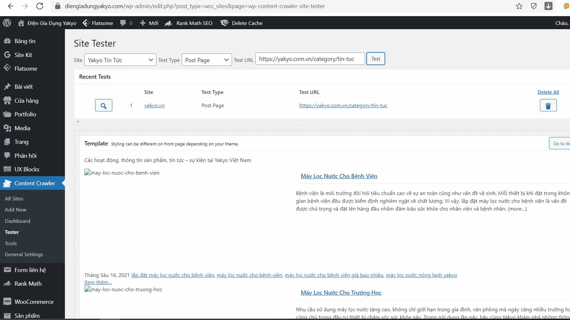This screenshot has height=320, width=570.
Task: Click the Test button
Action: coord(376,59)
